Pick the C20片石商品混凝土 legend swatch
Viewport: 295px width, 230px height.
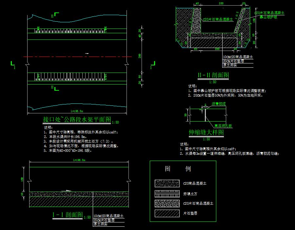[167, 203]
